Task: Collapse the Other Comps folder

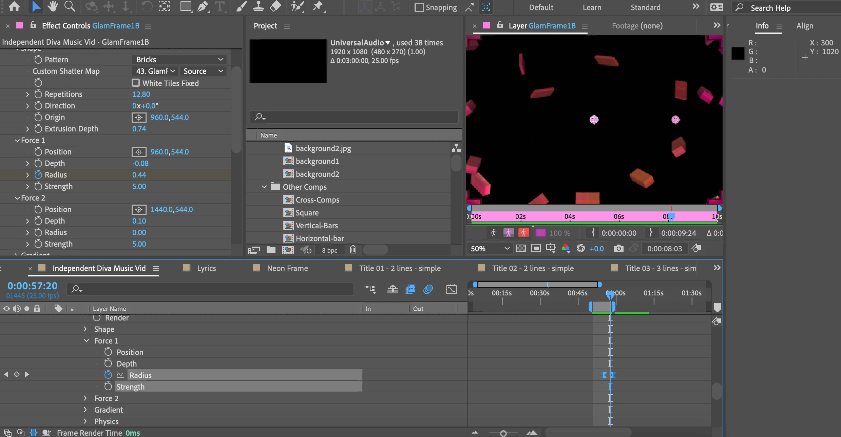Action: pos(264,187)
